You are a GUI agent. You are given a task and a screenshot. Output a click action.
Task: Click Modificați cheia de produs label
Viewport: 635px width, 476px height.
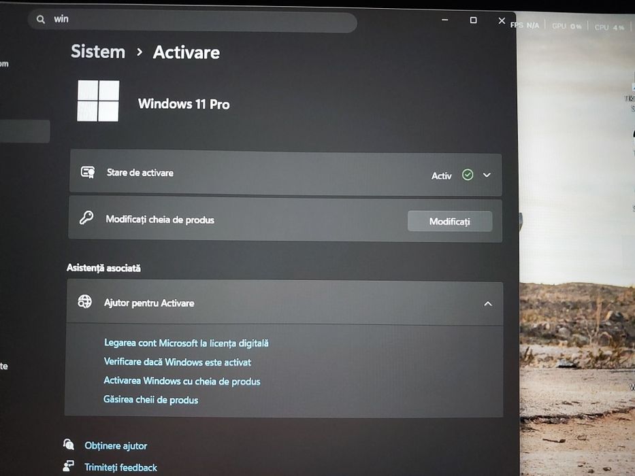tap(160, 220)
